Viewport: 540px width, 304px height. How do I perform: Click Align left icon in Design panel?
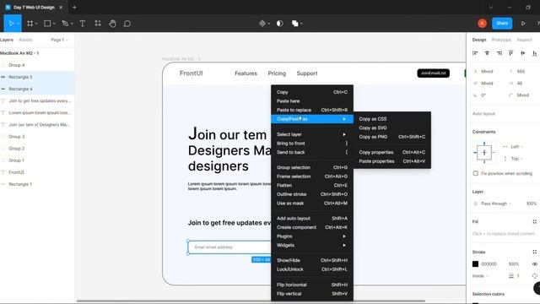pos(475,52)
